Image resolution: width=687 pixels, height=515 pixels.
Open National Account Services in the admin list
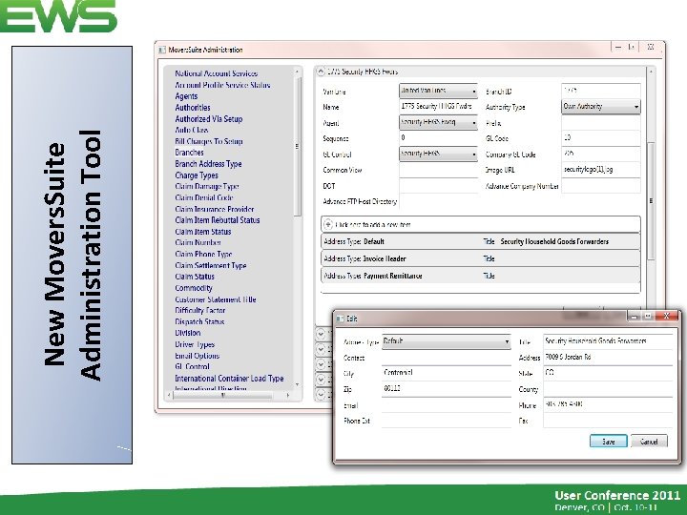click(217, 73)
